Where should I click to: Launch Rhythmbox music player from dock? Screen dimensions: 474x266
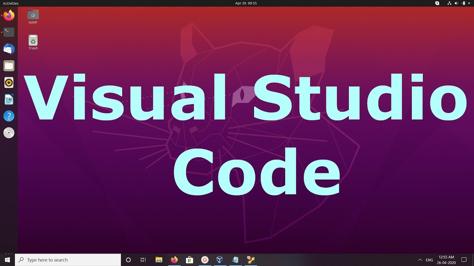tap(9, 83)
